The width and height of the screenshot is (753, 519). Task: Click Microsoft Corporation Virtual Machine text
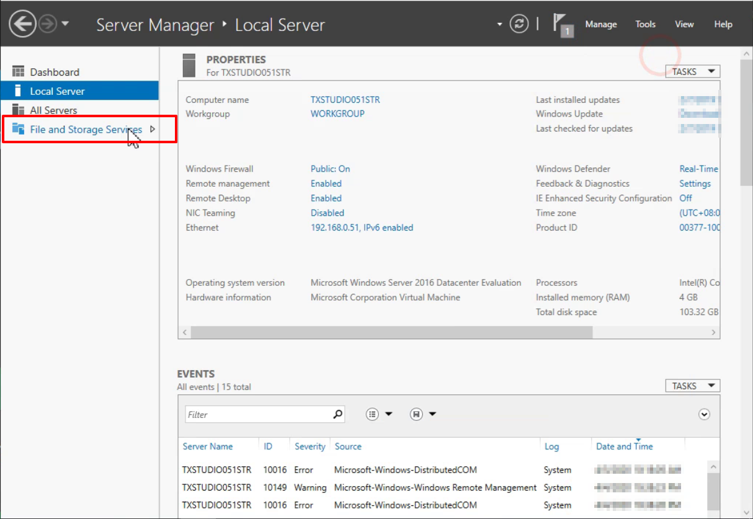(385, 298)
